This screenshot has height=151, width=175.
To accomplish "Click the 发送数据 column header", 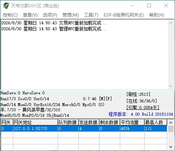I will click(89, 122).
